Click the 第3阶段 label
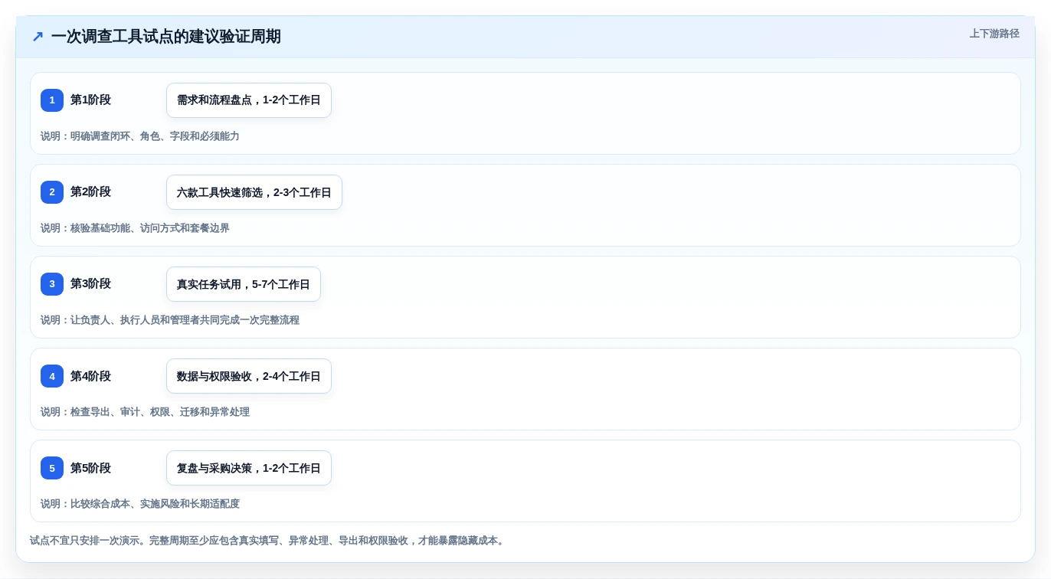 [90, 284]
